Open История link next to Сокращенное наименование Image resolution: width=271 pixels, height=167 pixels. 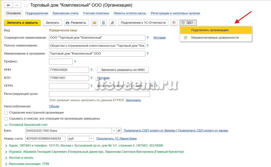pyautogui.click(x=159, y=38)
